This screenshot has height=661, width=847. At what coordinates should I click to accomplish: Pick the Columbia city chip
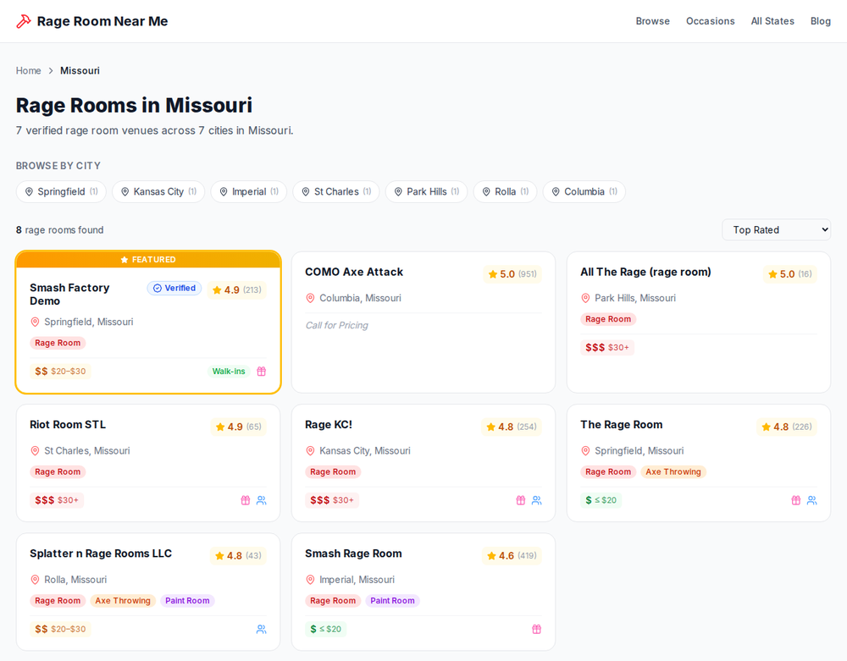point(584,191)
